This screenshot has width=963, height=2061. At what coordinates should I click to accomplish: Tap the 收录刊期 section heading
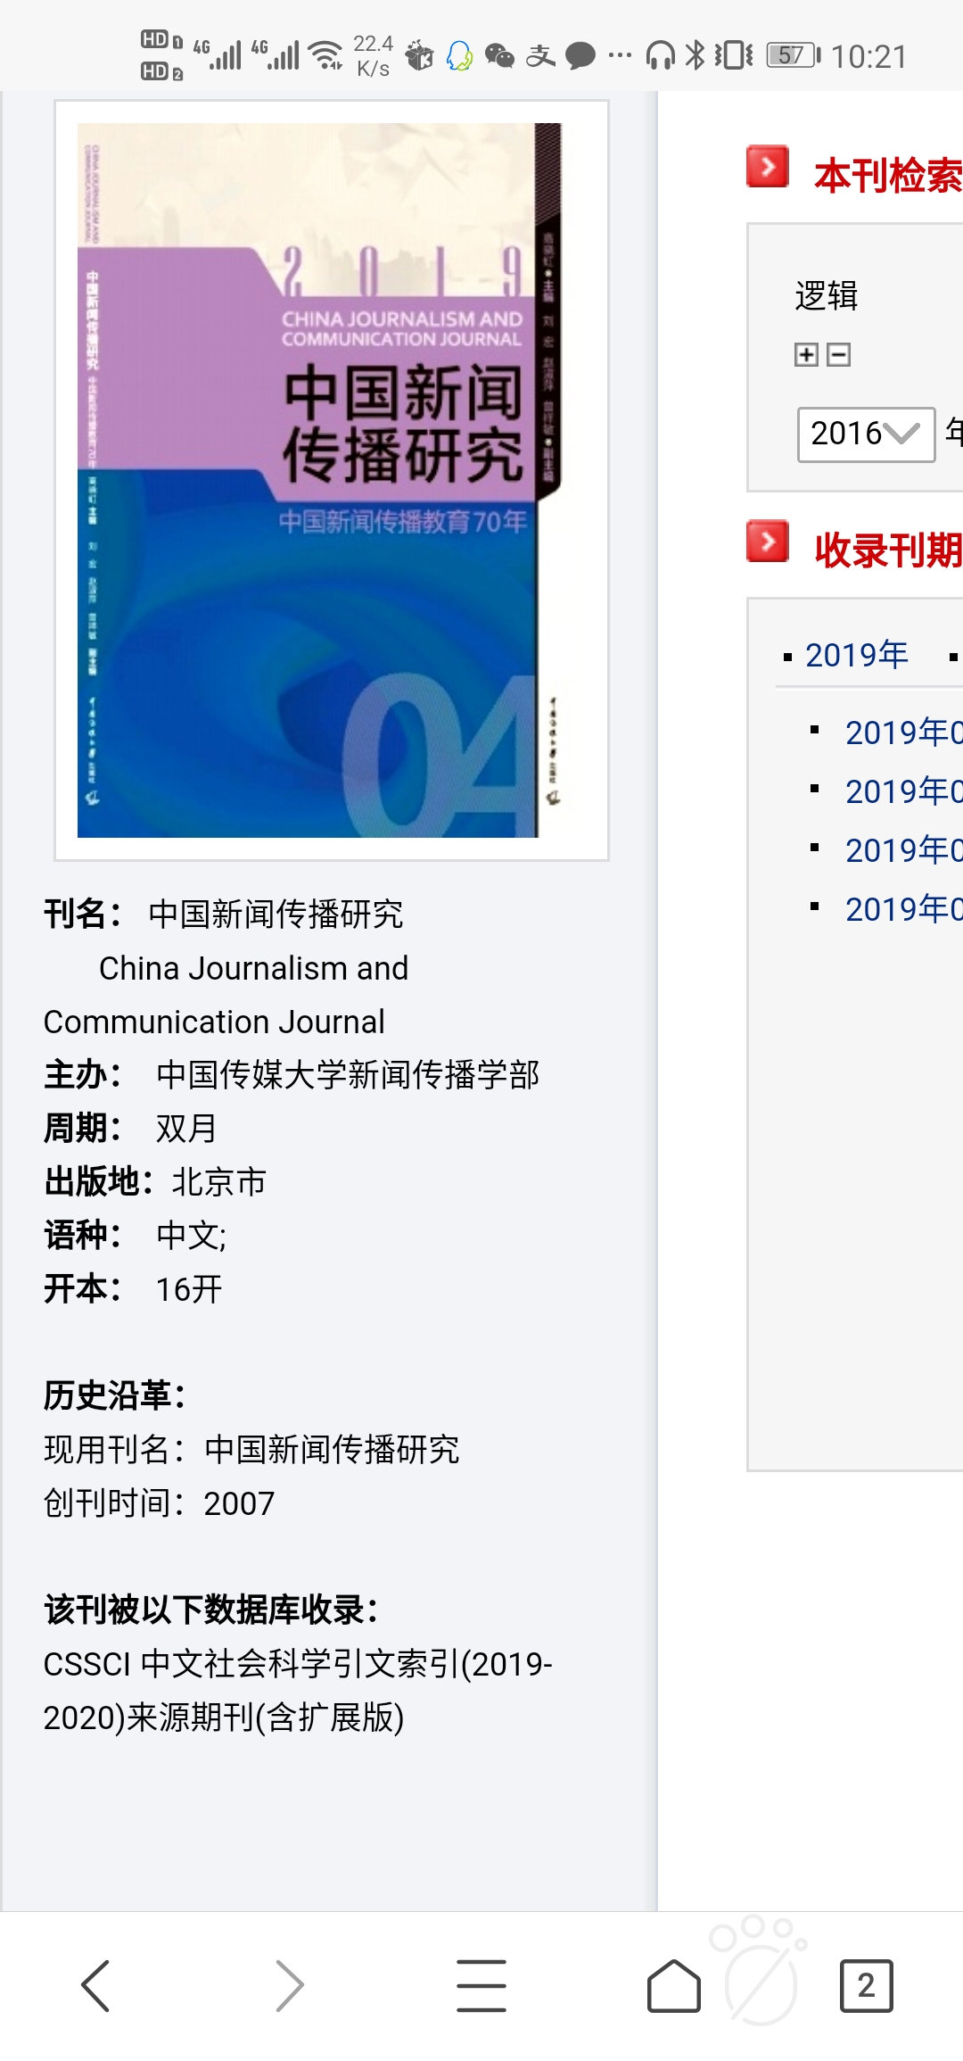tap(888, 550)
